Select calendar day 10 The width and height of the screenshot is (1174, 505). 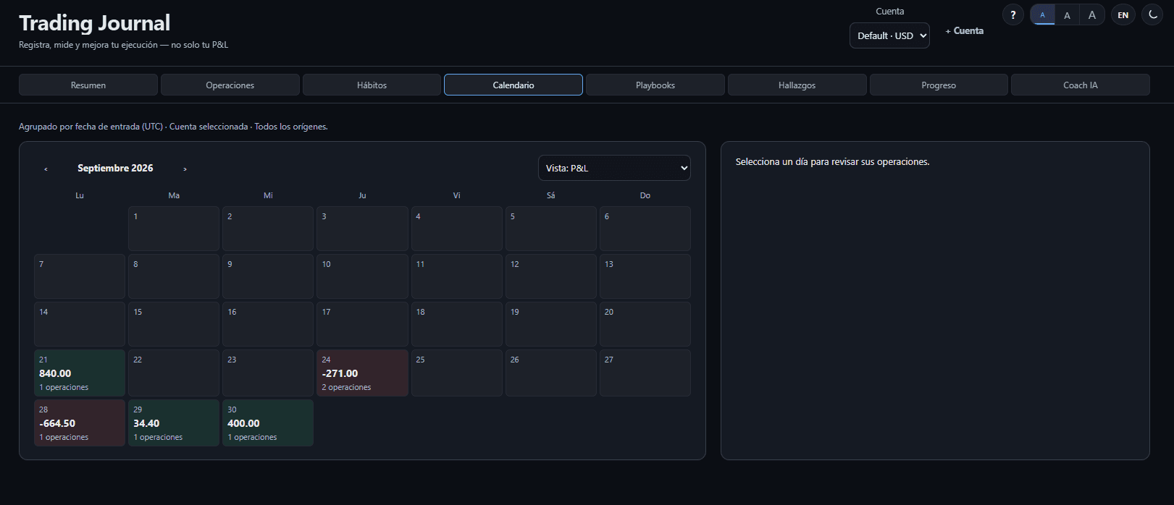coord(362,276)
